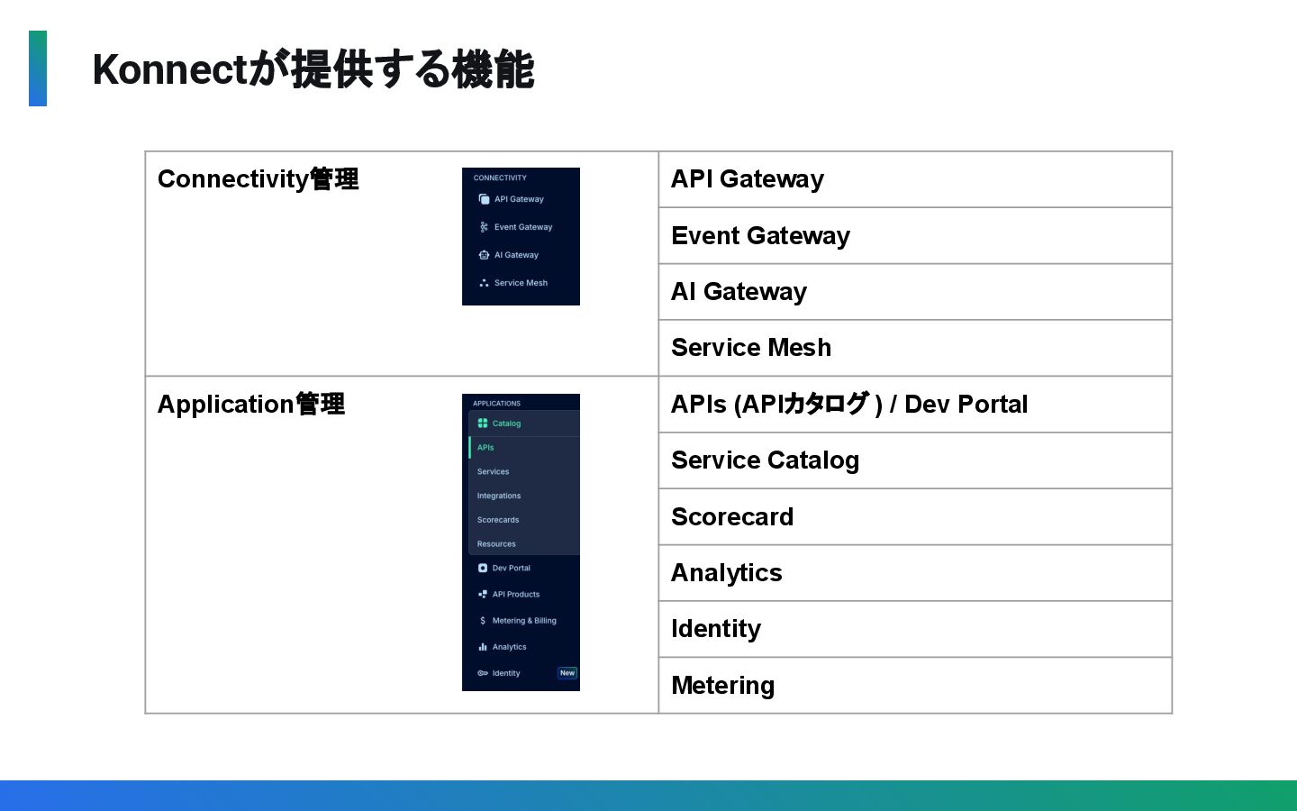Click the API Products blocks icon
The width and height of the screenshot is (1297, 811).
coord(483,595)
